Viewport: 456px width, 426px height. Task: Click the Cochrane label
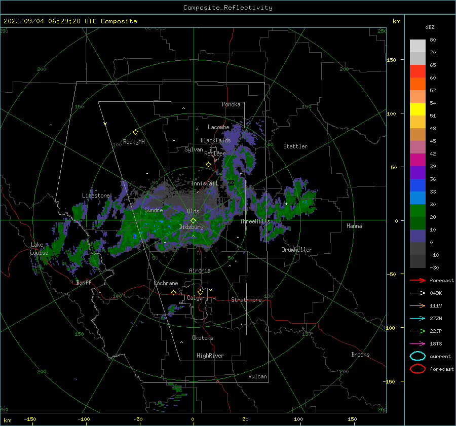pos(166,283)
